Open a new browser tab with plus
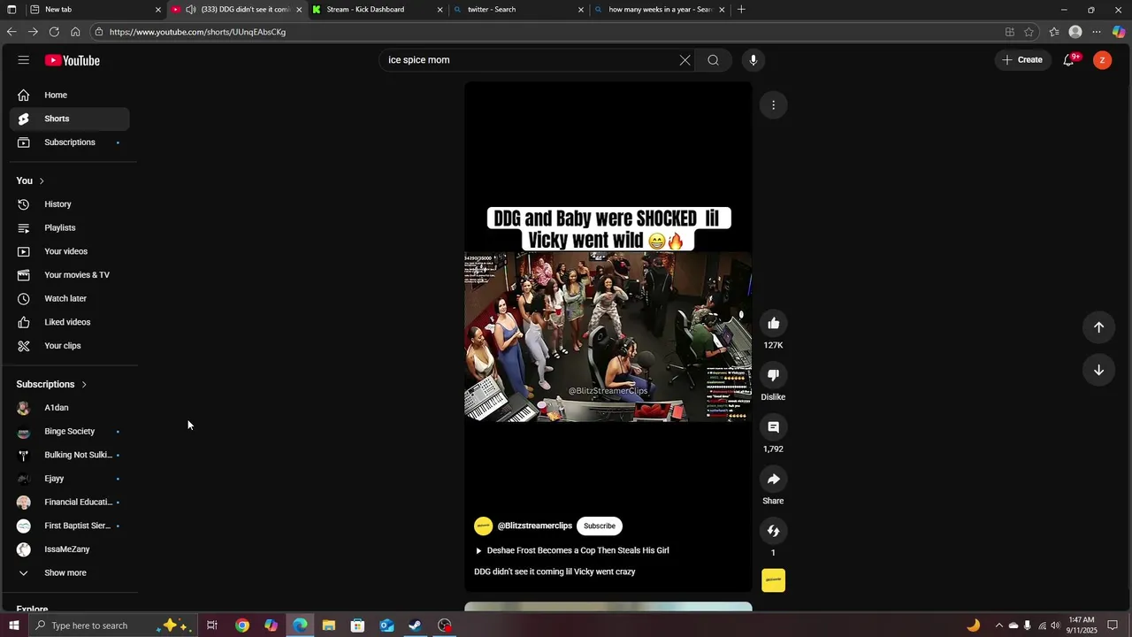 click(741, 10)
